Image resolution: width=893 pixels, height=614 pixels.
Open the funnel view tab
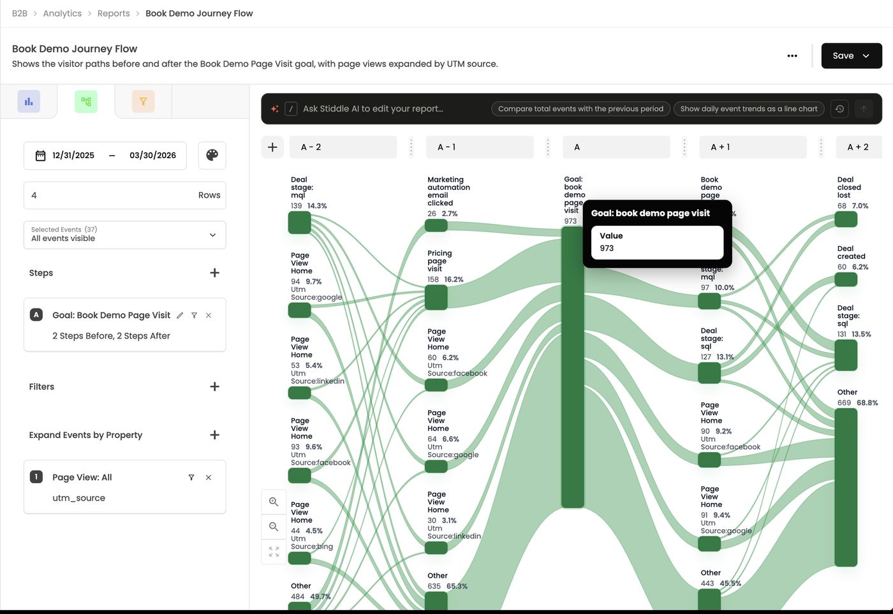[x=144, y=101]
